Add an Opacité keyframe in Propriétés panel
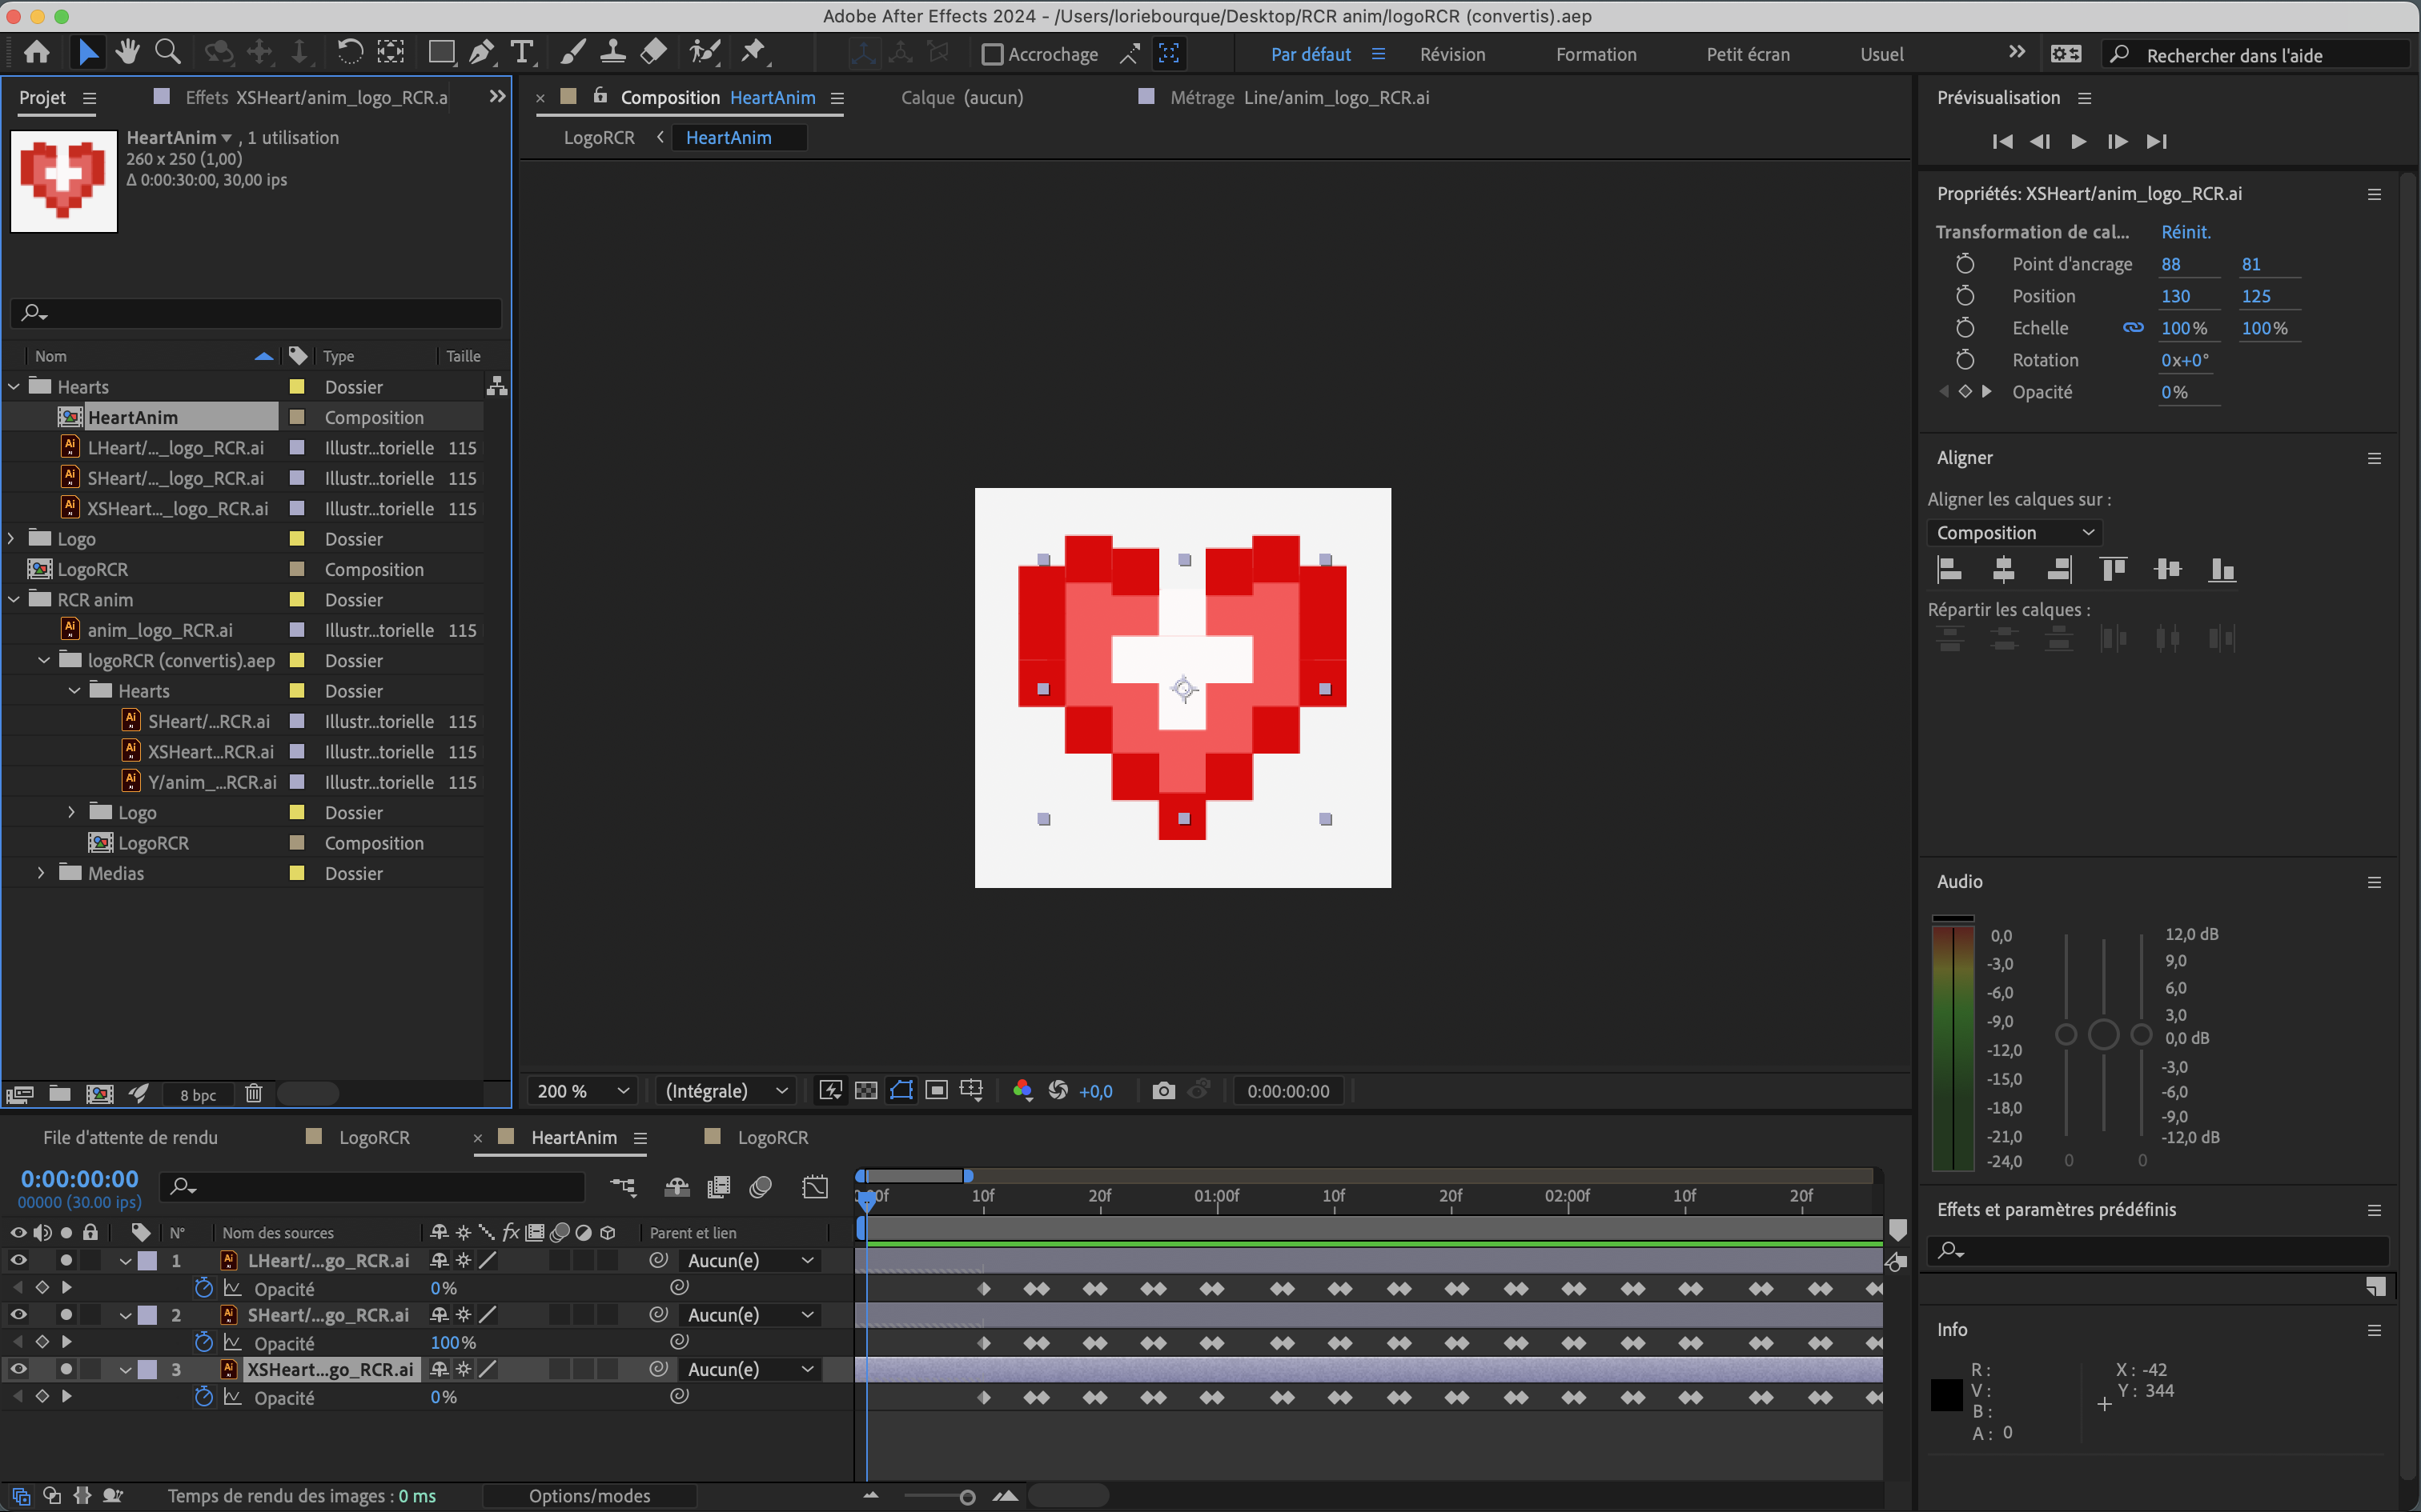 coord(1965,392)
